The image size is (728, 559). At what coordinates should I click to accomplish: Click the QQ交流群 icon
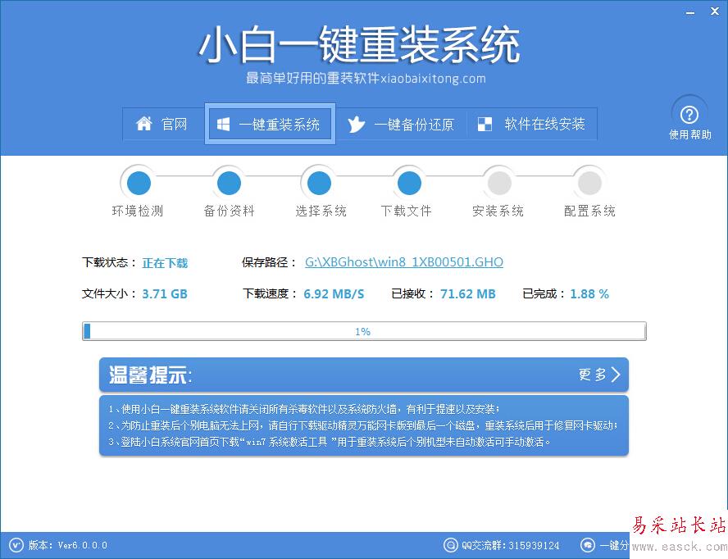pos(450,545)
